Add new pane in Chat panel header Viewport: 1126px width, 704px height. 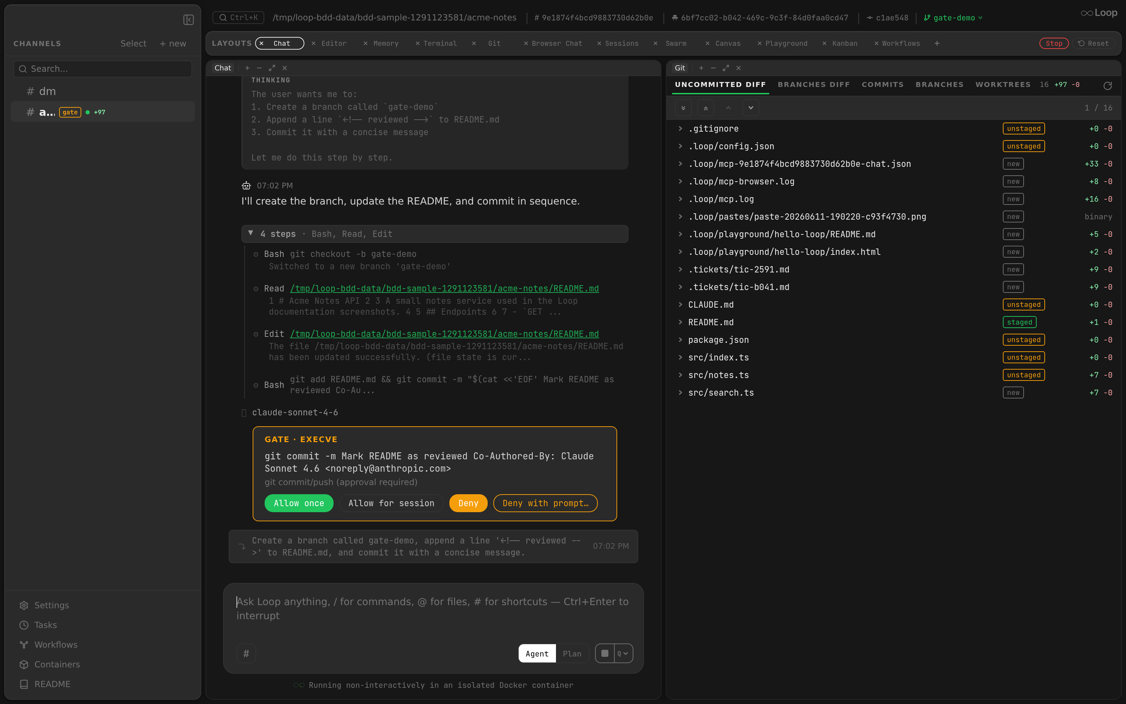[247, 68]
